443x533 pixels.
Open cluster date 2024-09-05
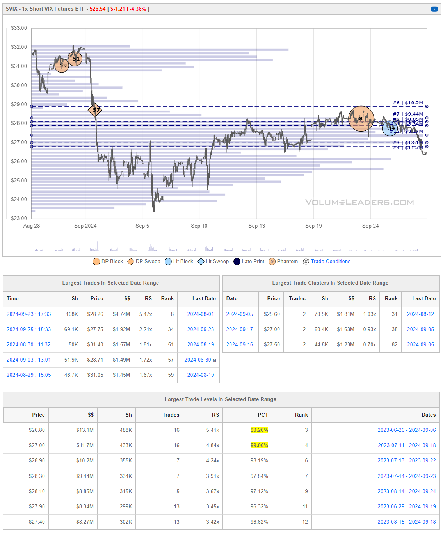(x=240, y=314)
